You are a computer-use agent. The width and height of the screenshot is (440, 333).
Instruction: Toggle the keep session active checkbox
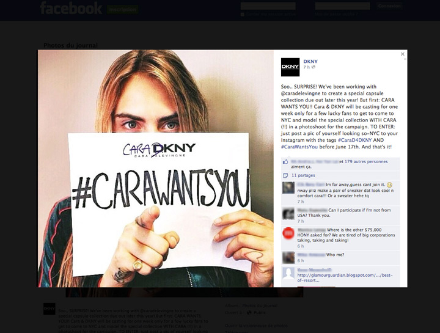click(x=243, y=14)
